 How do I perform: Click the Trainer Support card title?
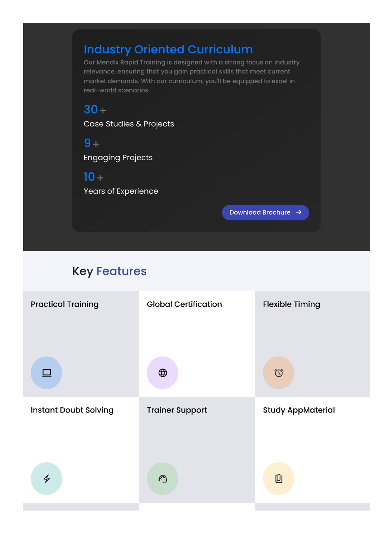click(177, 410)
